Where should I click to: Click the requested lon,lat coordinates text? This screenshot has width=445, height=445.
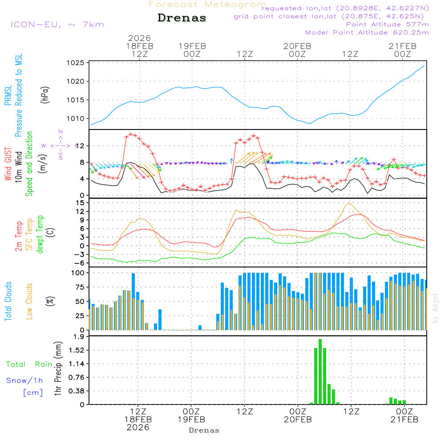click(x=345, y=8)
